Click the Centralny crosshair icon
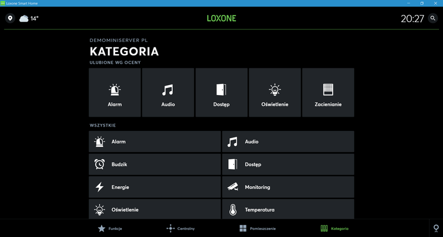 coord(171,229)
